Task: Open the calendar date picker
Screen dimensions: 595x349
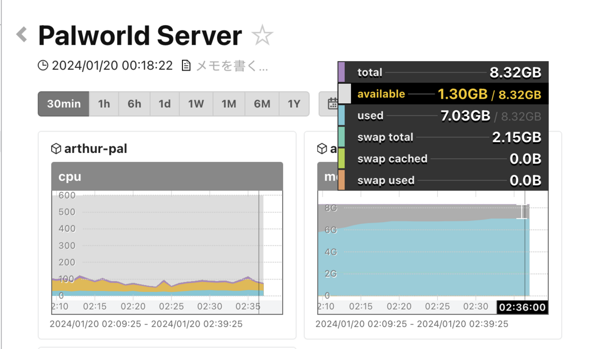Action: click(333, 104)
